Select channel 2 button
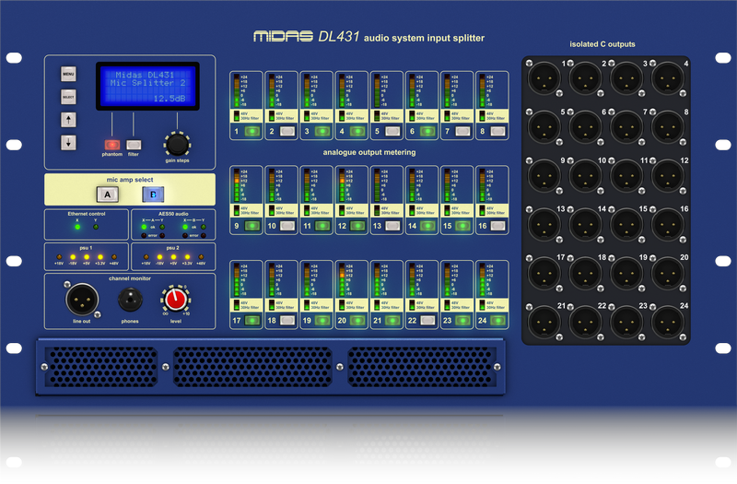 (287, 131)
